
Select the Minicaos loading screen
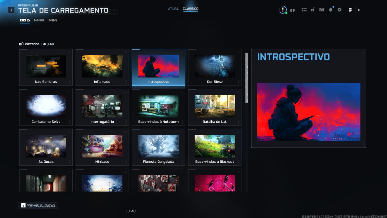click(x=102, y=147)
